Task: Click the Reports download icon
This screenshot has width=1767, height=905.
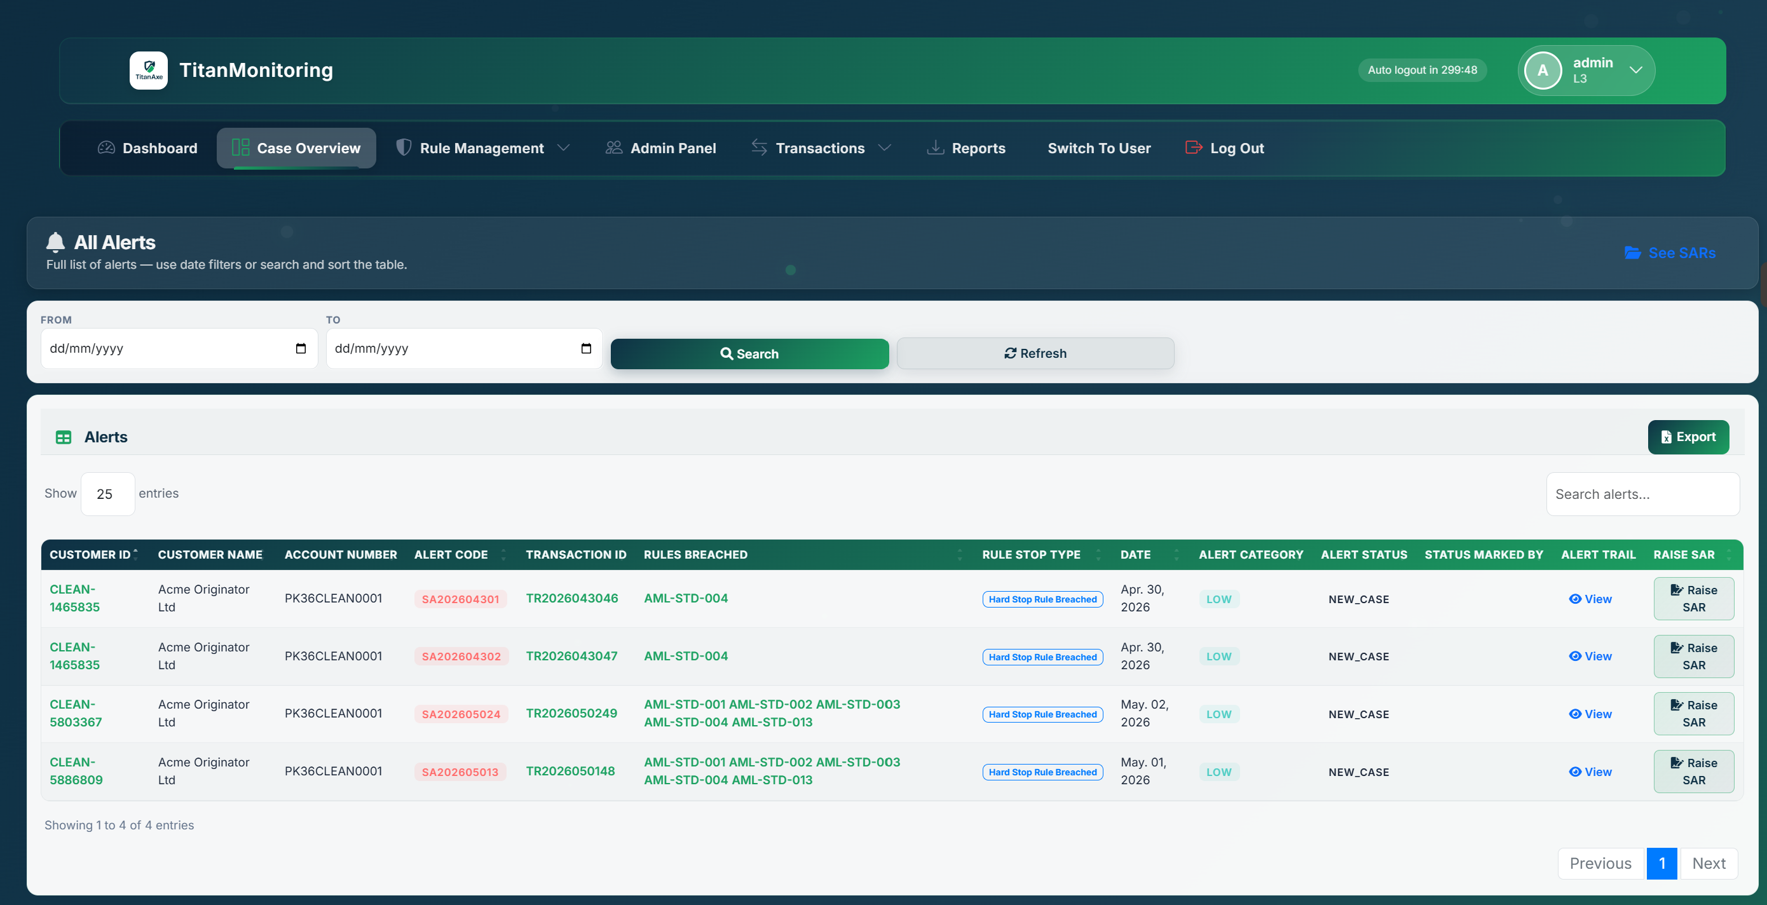Action: tap(936, 147)
